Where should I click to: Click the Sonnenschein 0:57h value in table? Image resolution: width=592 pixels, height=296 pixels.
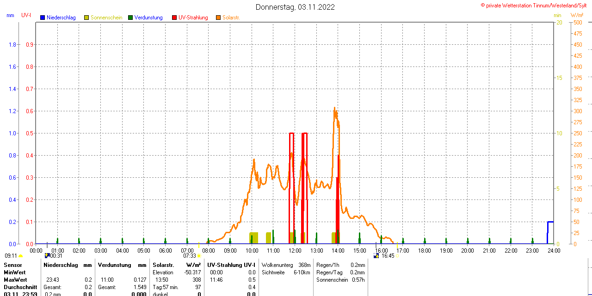click(x=358, y=280)
